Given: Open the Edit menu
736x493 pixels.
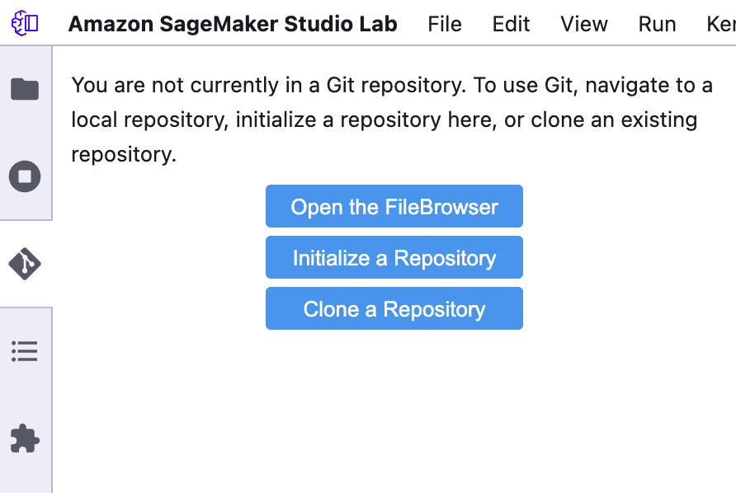Looking at the screenshot, I should click(x=511, y=24).
